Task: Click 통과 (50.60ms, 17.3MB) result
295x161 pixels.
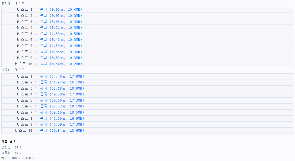Action: (x=62, y=100)
